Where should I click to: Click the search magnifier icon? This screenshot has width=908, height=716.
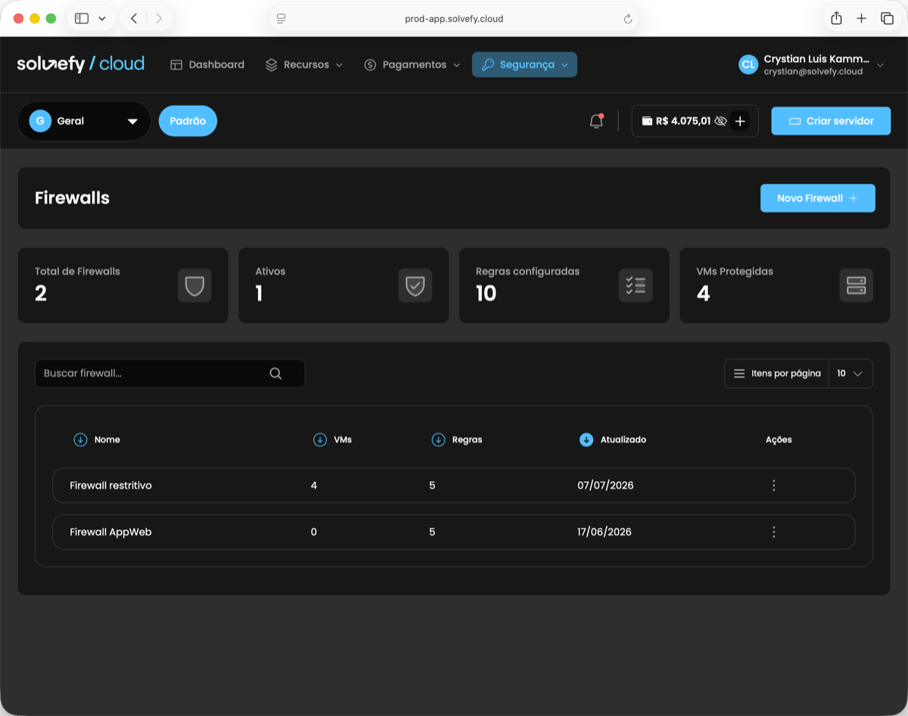[x=275, y=373]
